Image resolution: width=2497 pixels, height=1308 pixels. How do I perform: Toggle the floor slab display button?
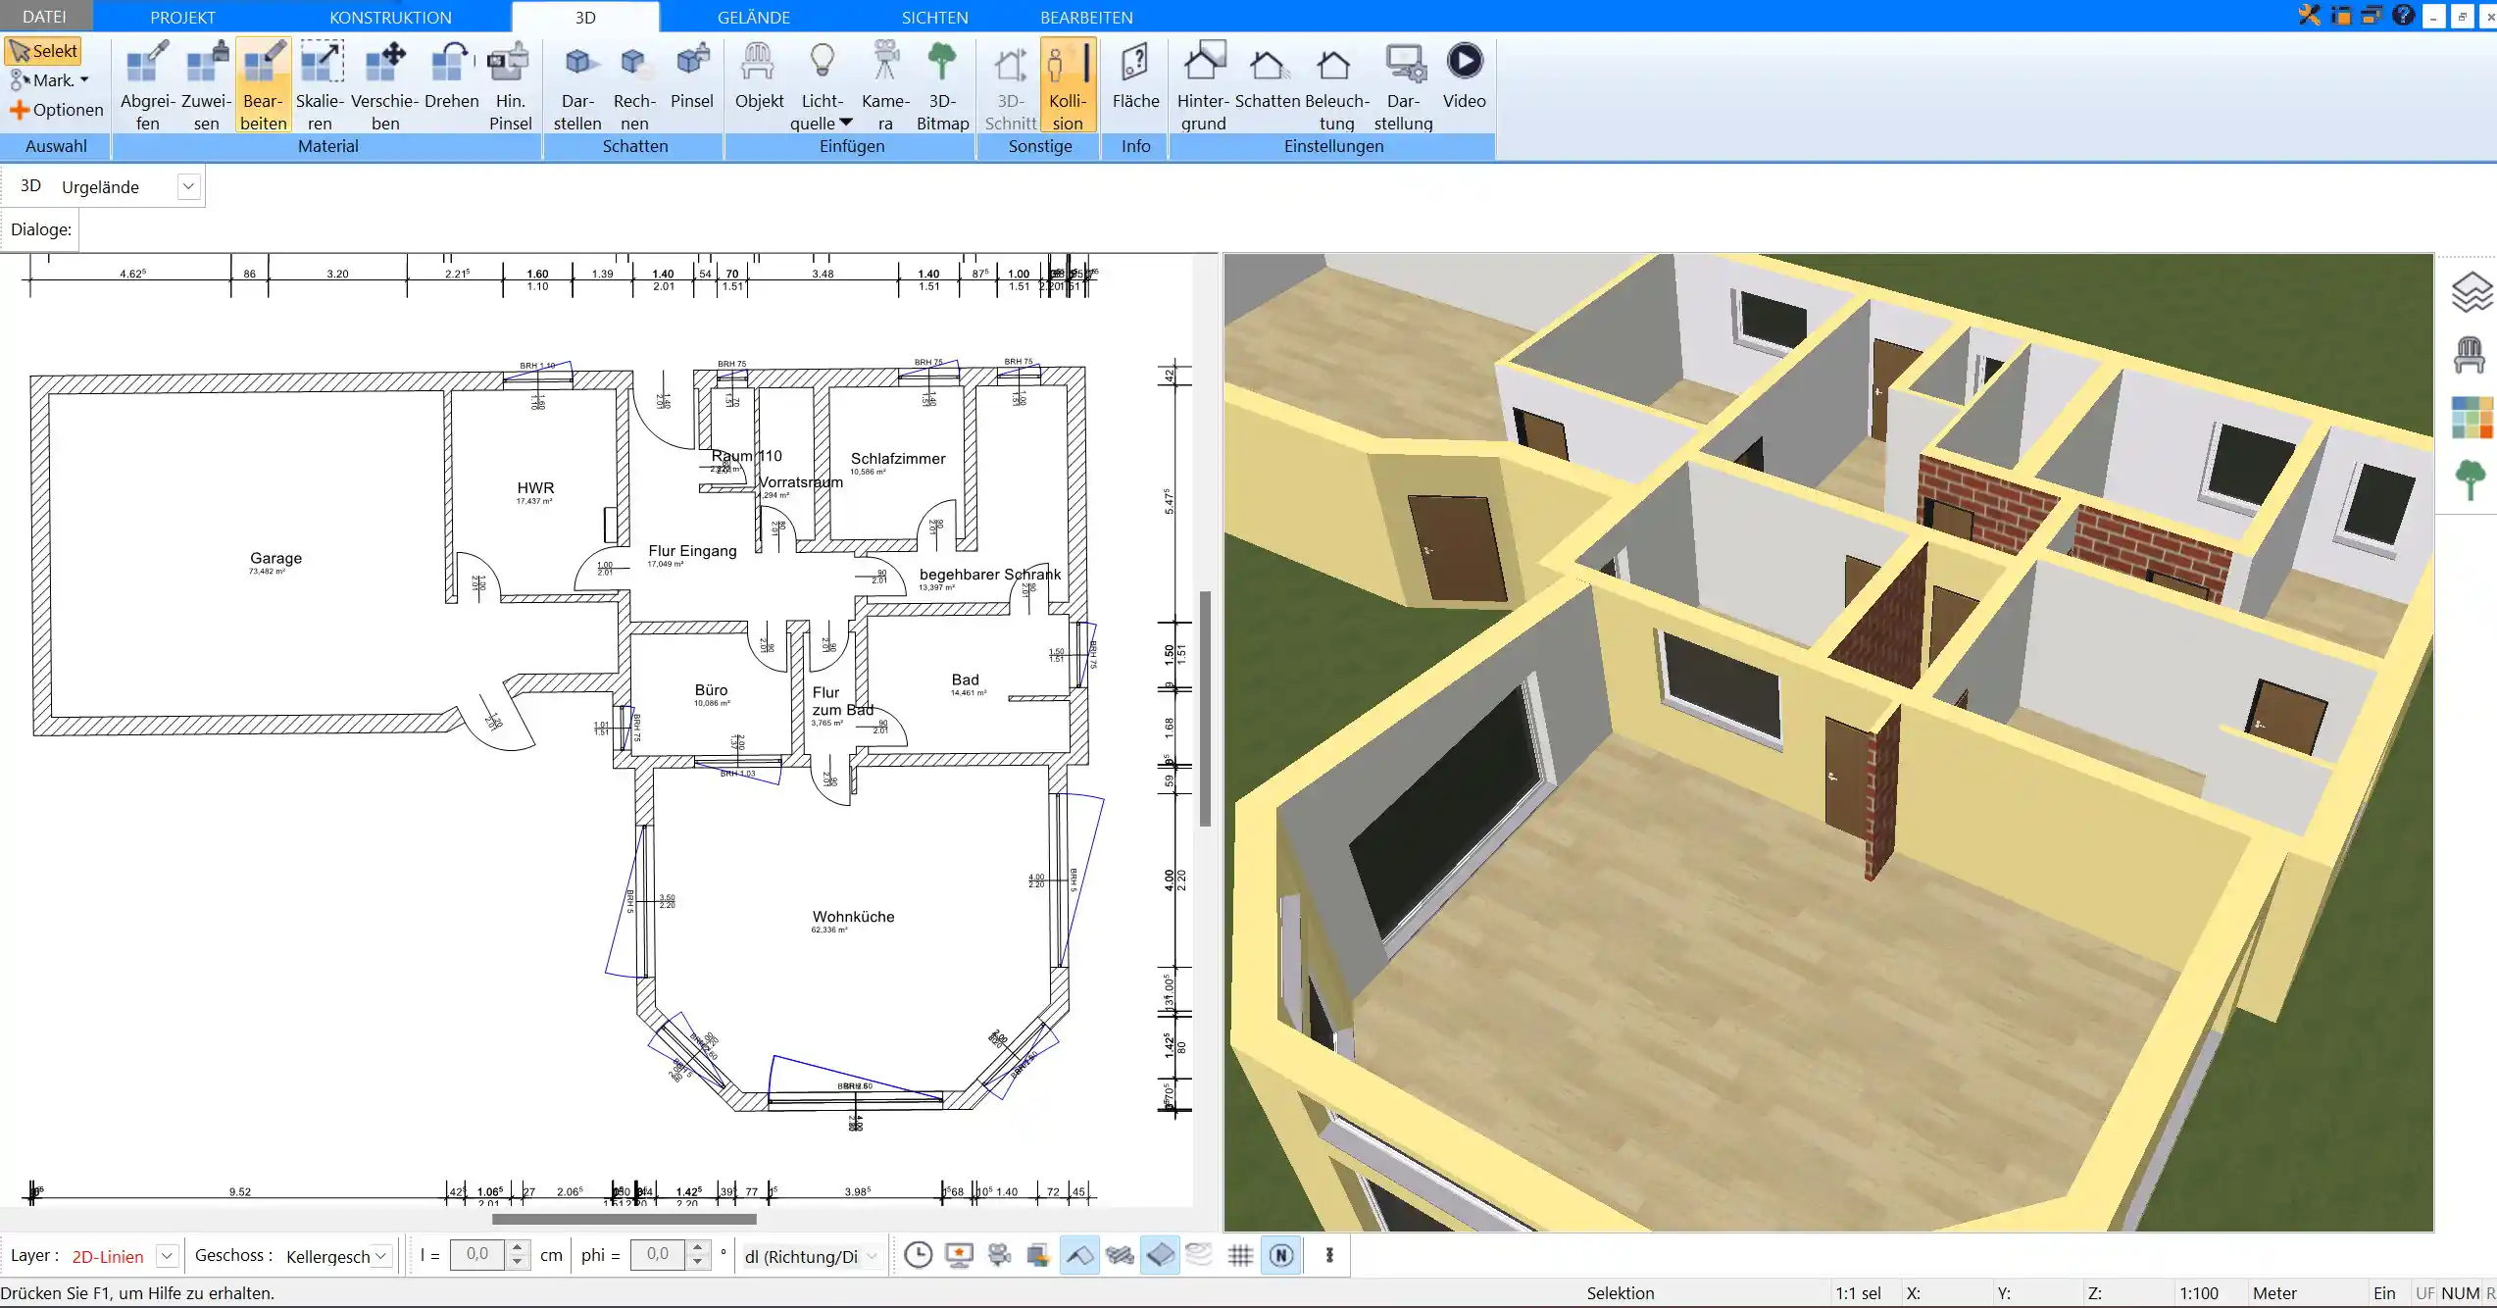(1160, 1255)
